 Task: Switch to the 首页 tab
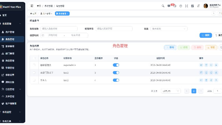33,14
